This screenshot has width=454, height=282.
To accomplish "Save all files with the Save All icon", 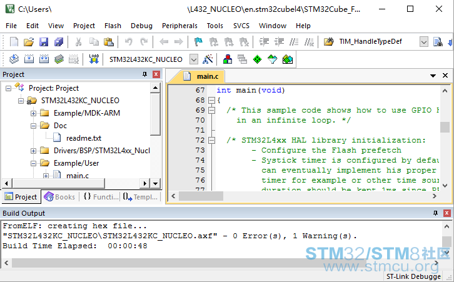I will (x=59, y=42).
